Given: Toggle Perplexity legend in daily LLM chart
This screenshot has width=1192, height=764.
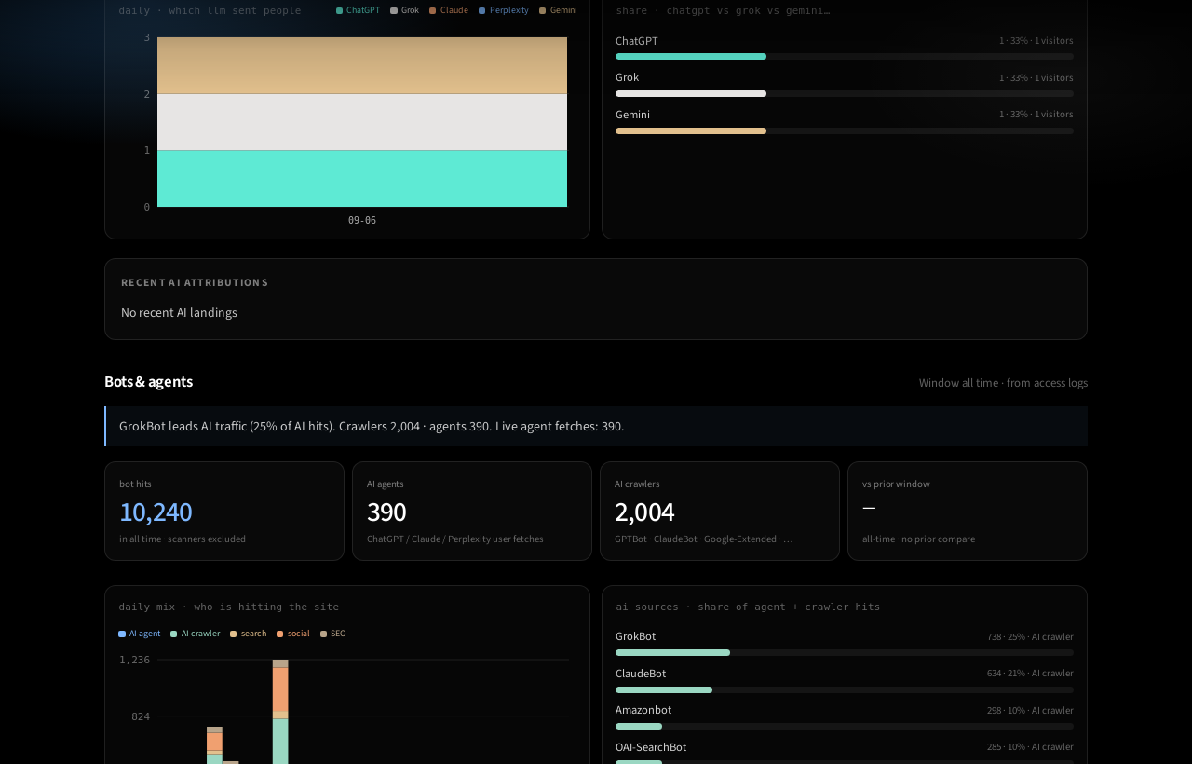Looking at the screenshot, I should 504,10.
